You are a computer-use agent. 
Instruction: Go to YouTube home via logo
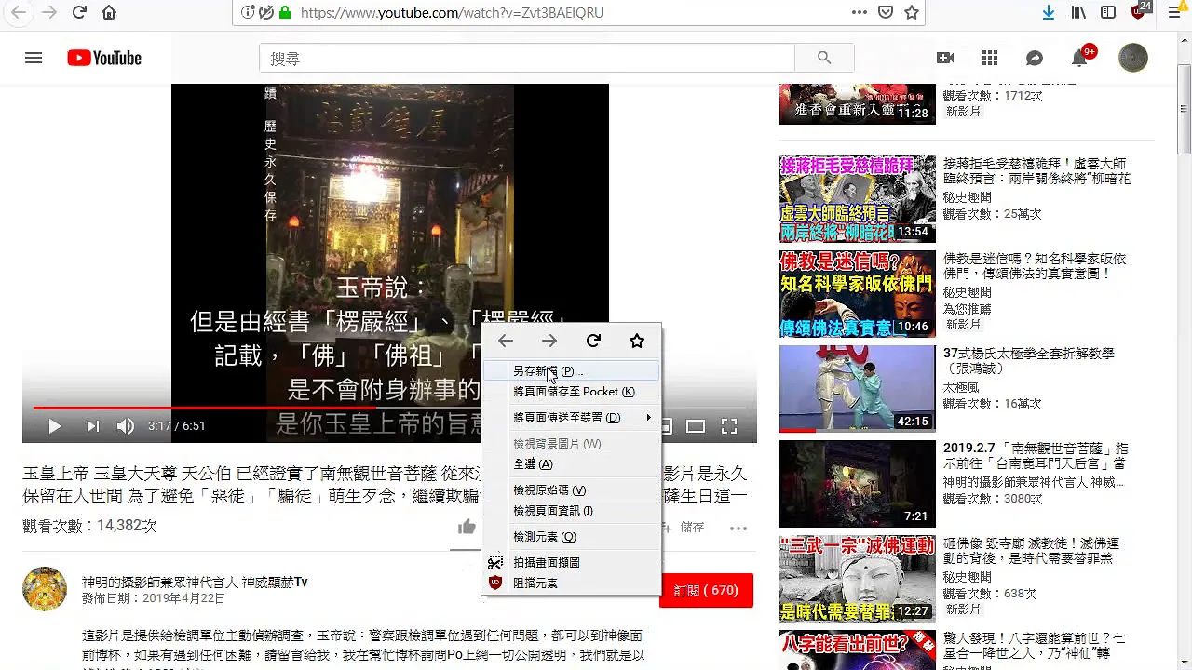click(104, 58)
